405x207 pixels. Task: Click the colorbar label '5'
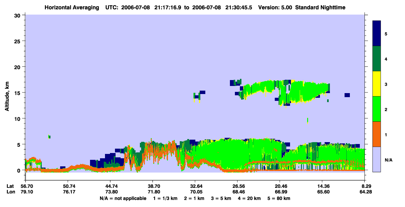pyautogui.click(x=386, y=34)
